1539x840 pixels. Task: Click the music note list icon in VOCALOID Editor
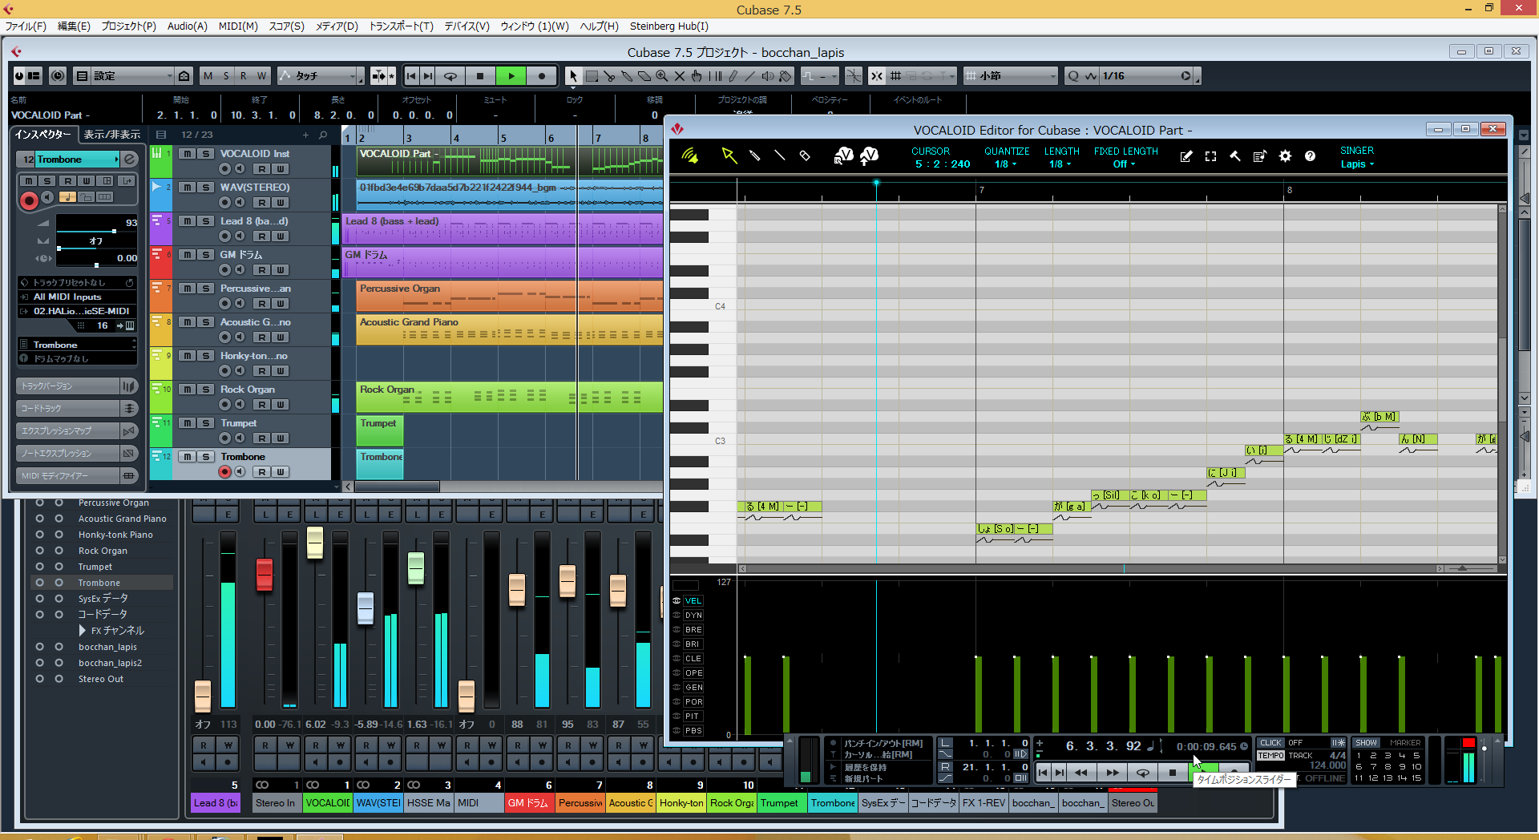click(1260, 156)
